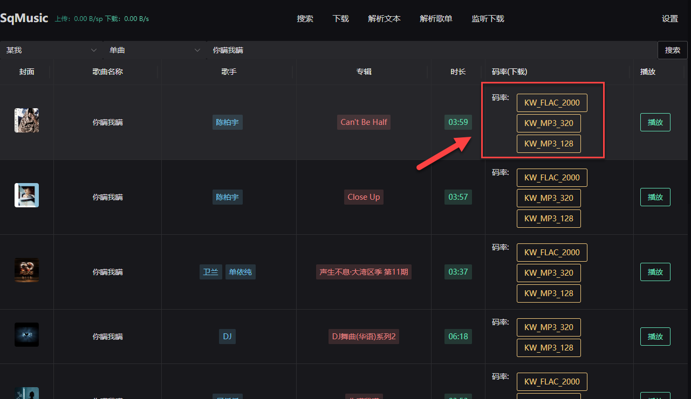Open the 解析文本 tab

pos(384,19)
